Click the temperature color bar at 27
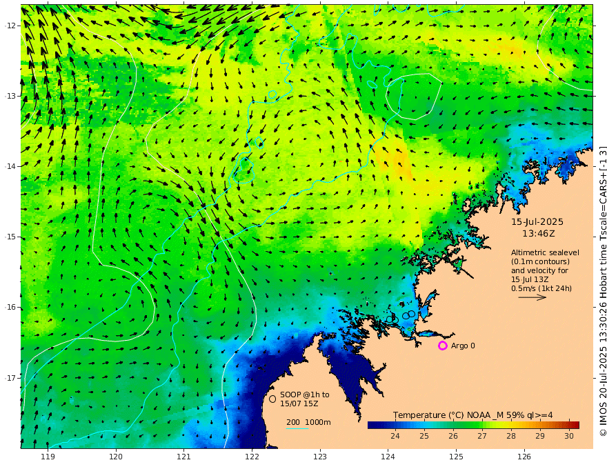This screenshot has width=607, height=469. 482,425
